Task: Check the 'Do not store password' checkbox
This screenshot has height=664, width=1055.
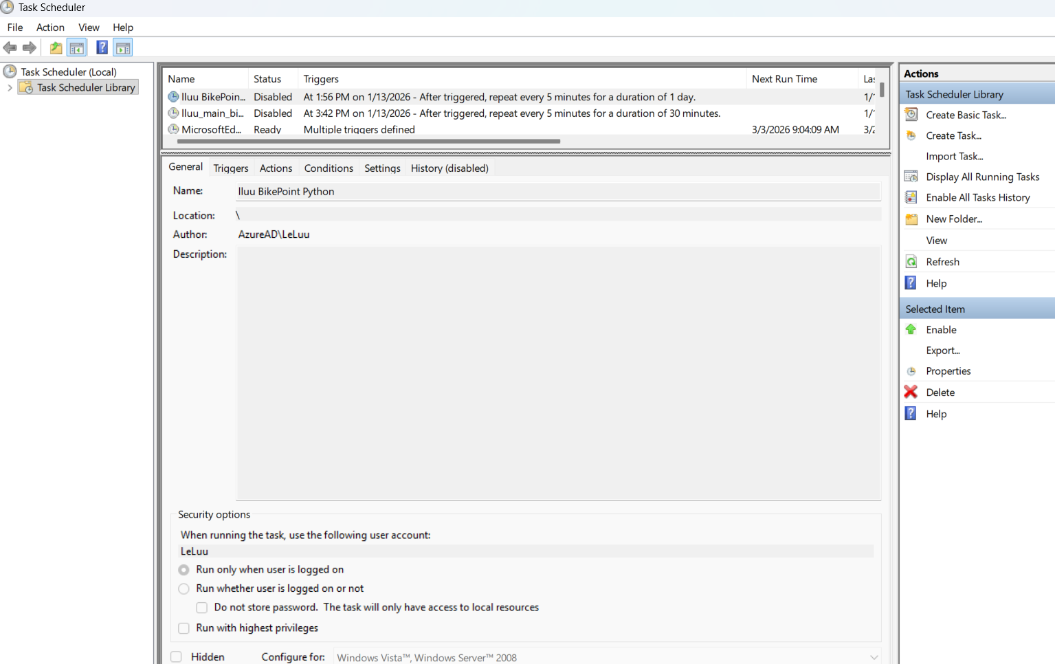Action: (202, 608)
